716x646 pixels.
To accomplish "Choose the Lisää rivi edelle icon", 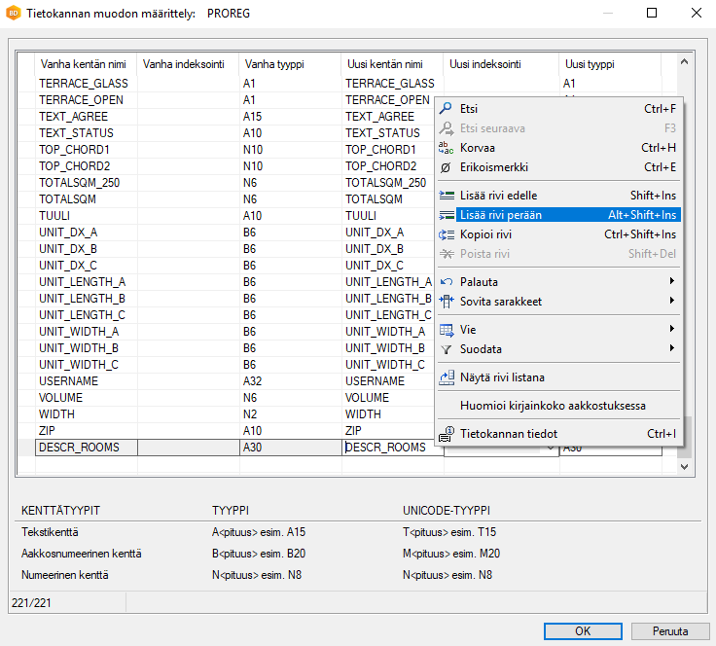I will [447, 196].
